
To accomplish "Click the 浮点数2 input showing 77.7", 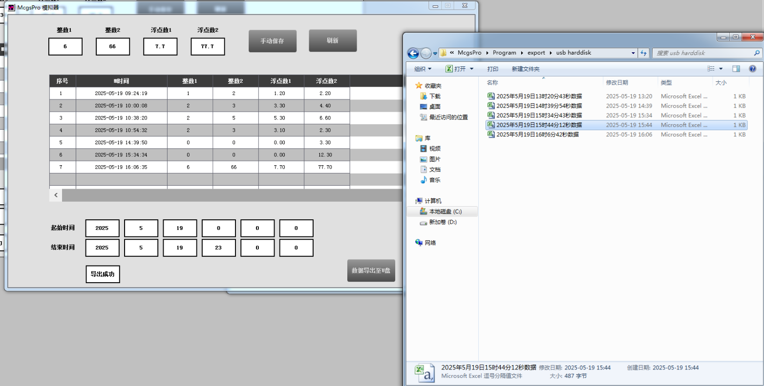I will click(208, 47).
